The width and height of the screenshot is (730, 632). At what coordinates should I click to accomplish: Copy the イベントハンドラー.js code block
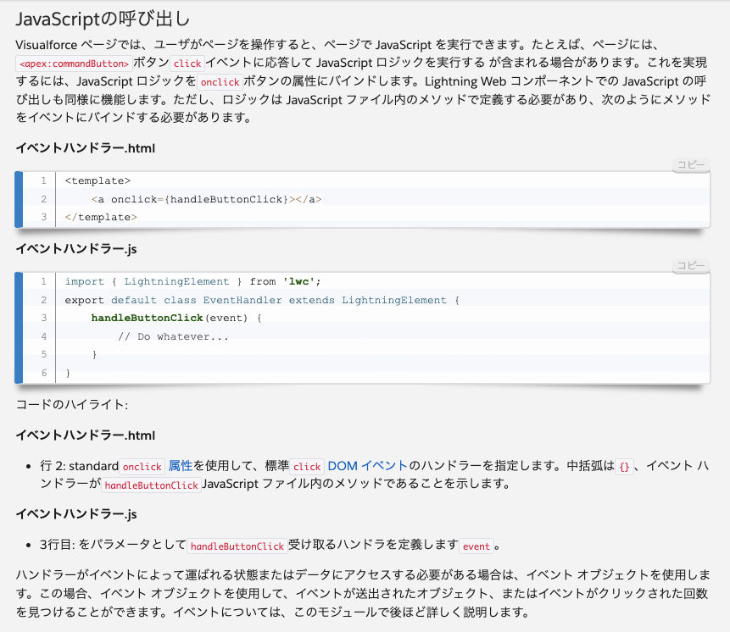click(691, 265)
